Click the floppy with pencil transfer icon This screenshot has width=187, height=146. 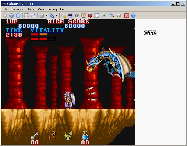click(x=118, y=16)
